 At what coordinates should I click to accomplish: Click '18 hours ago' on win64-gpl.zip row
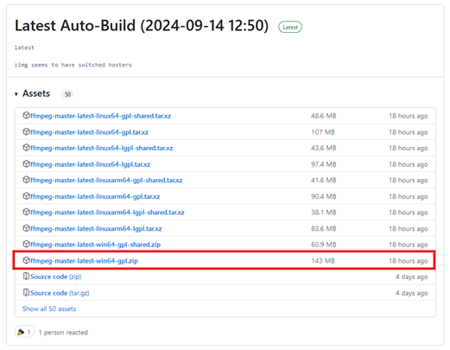click(409, 261)
